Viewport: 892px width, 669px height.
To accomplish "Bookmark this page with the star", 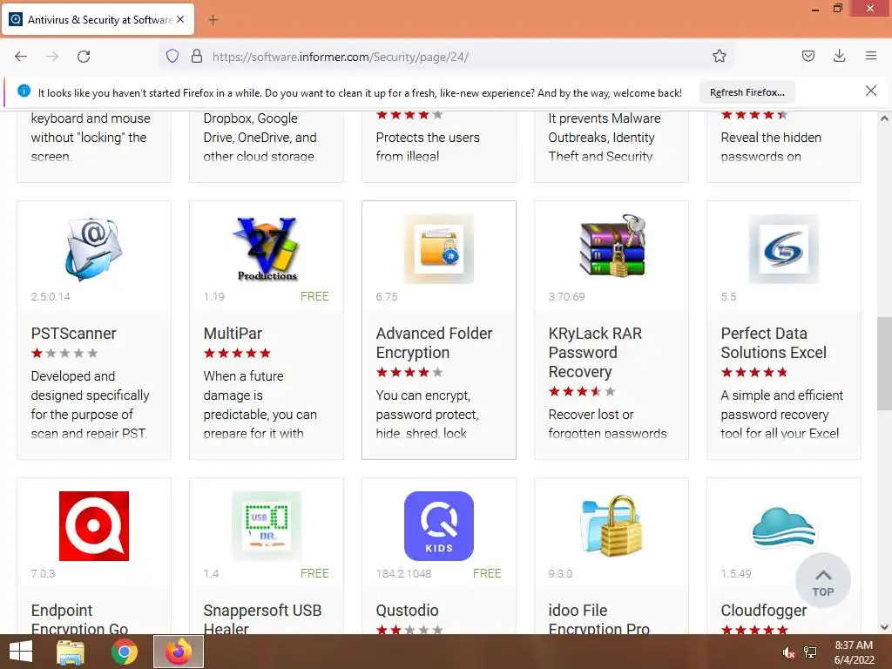I will pos(719,56).
